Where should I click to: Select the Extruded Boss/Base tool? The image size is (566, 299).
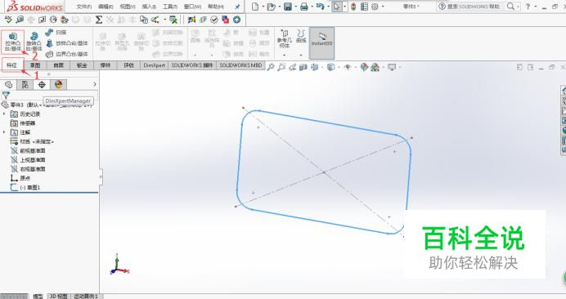coord(12,42)
